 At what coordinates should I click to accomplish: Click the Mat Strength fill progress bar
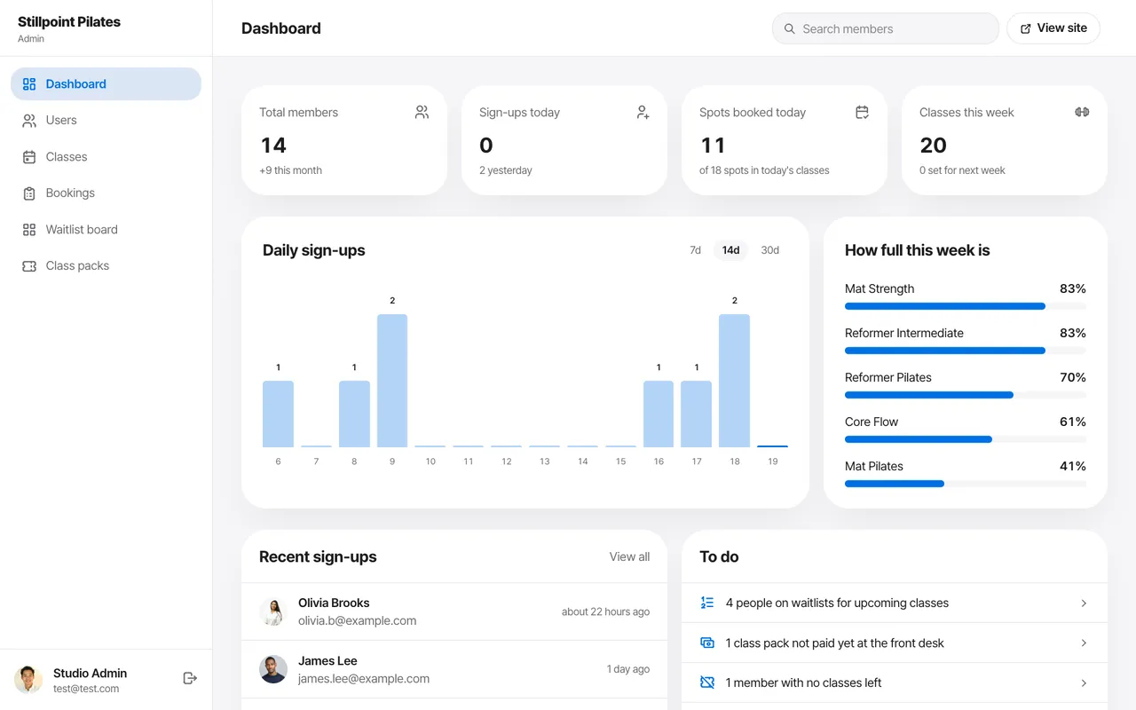[x=966, y=306]
